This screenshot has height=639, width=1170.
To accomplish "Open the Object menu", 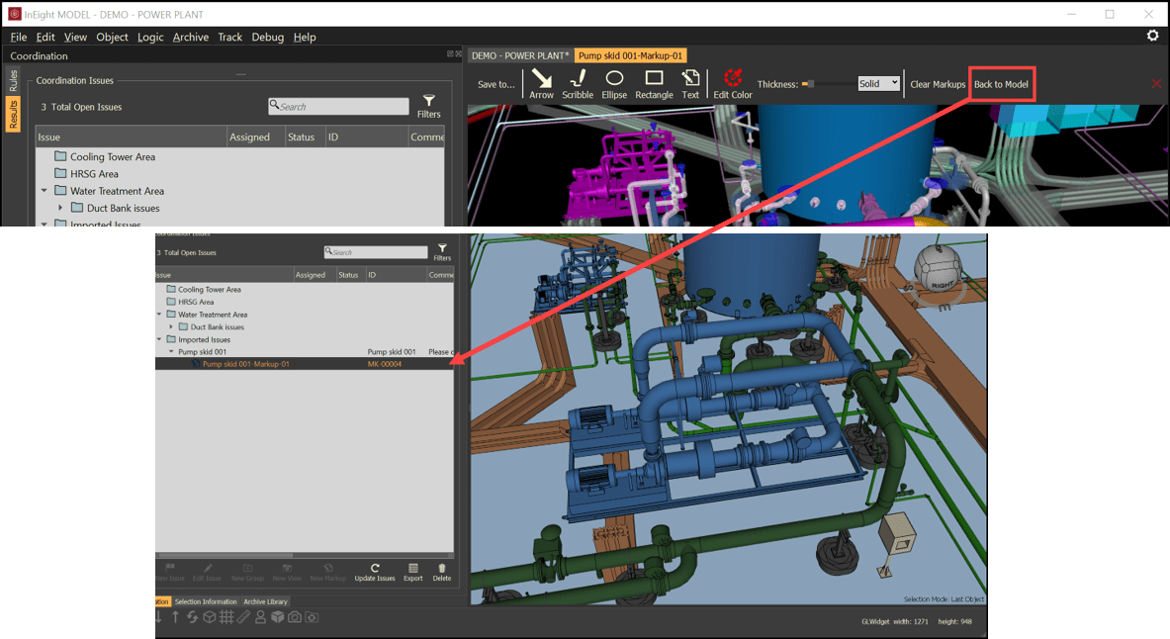I will point(112,37).
